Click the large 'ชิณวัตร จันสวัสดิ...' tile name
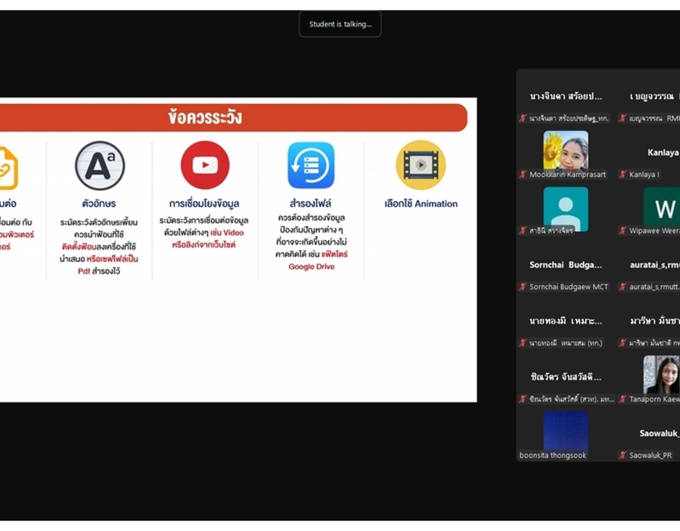Viewport: 680px width, 531px height. pyautogui.click(x=566, y=377)
